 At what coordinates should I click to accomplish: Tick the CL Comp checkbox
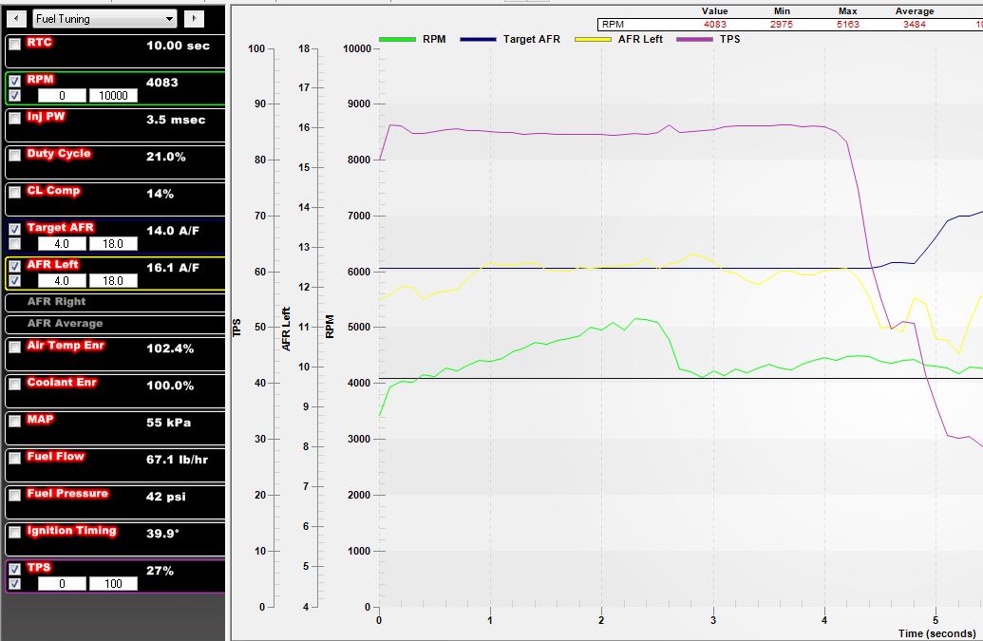(14, 193)
